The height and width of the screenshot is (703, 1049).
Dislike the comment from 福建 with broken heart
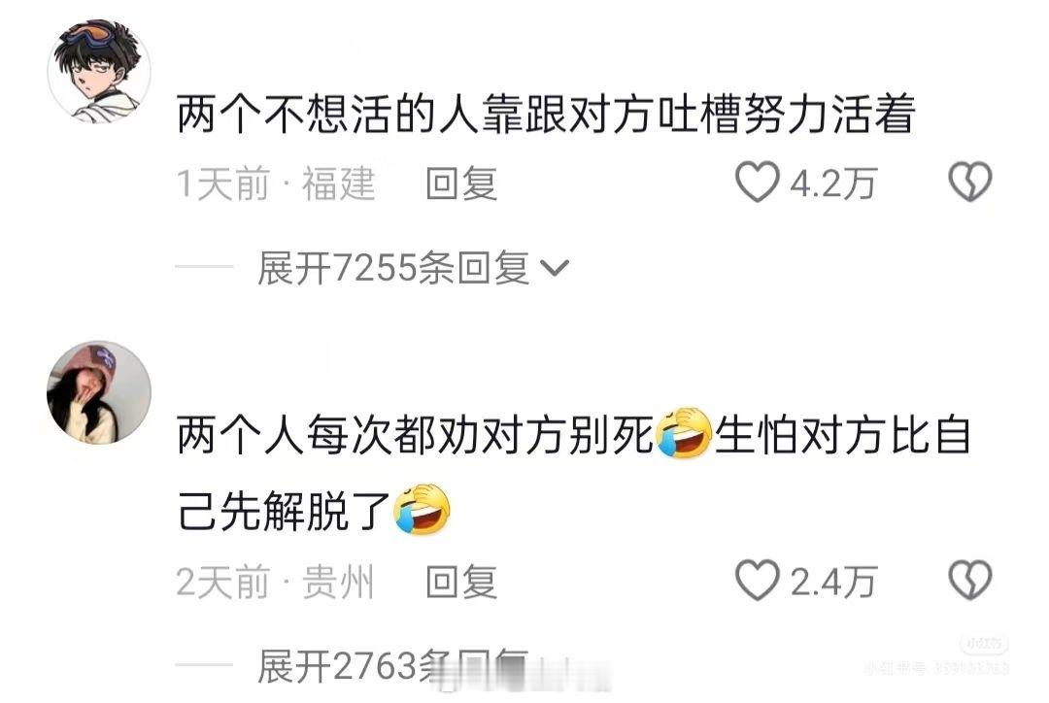pyautogui.click(x=970, y=182)
